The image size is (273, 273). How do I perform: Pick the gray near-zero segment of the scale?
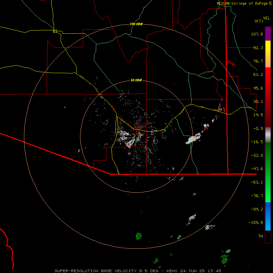(268, 135)
